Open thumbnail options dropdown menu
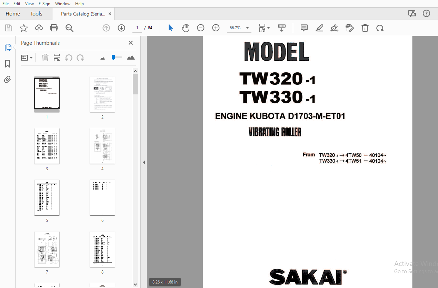The image size is (438, 288). (x=27, y=58)
